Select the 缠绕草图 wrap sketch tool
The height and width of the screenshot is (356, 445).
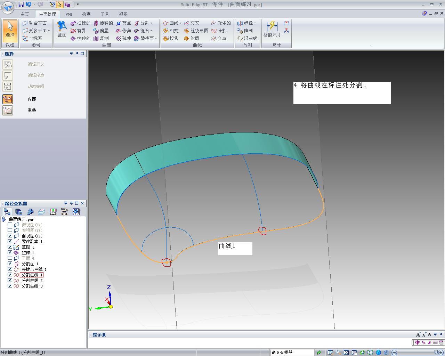pyautogui.click(x=196, y=31)
